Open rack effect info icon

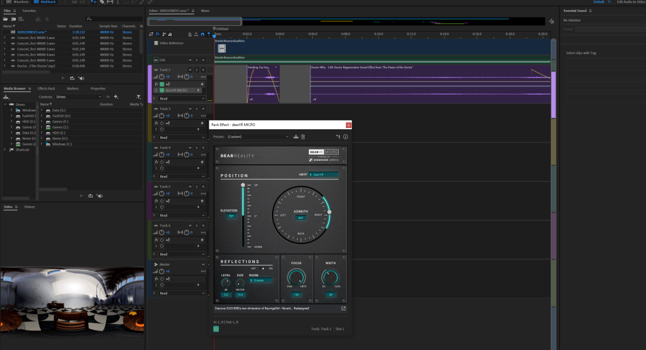pos(345,136)
